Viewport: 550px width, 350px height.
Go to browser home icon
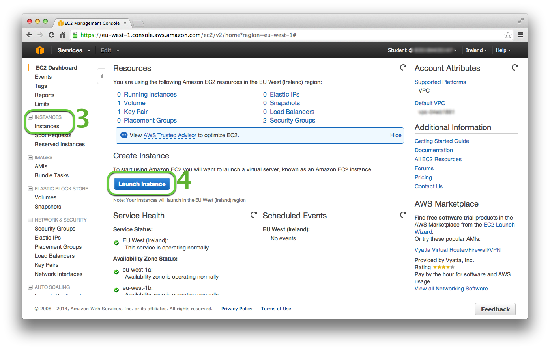62,35
